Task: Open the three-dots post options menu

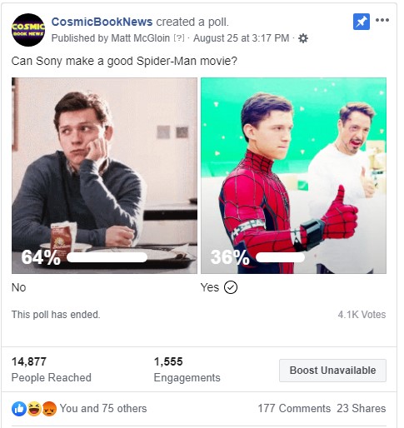Action: pyautogui.click(x=382, y=20)
